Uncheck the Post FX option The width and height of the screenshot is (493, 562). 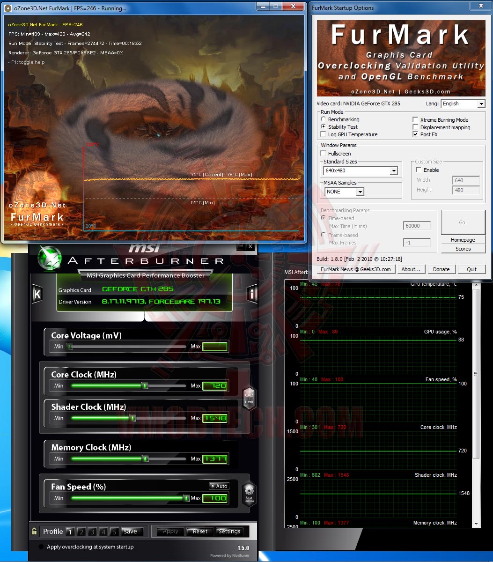coord(415,134)
